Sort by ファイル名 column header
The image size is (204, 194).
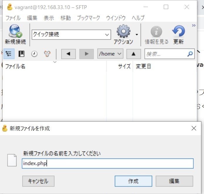tap(54, 66)
